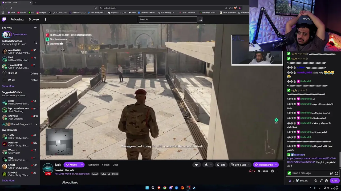
Task: Open live channel Parasite
Action: click(x=20, y=144)
